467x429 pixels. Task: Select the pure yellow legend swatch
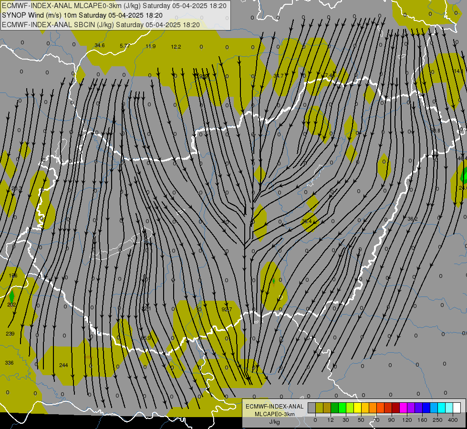tap(358, 408)
